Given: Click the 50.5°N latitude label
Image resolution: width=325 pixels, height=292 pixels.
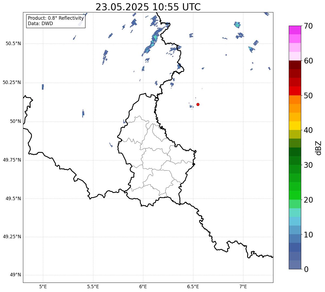Looking at the screenshot, I should pyautogui.click(x=13, y=43).
